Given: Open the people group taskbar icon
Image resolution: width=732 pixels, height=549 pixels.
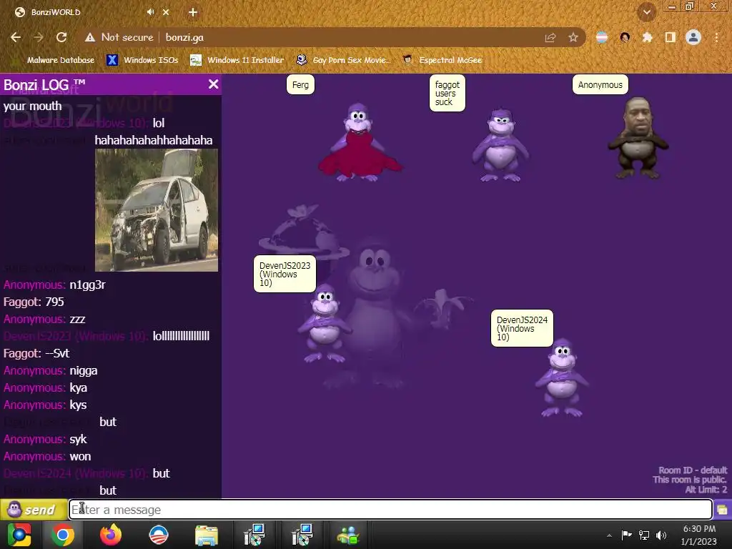Looking at the screenshot, I should 348,536.
